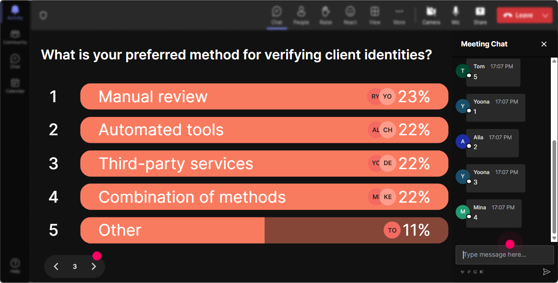Click Yoona's avatar beside her message "3"
The height and width of the screenshot is (283, 558).
(463, 177)
